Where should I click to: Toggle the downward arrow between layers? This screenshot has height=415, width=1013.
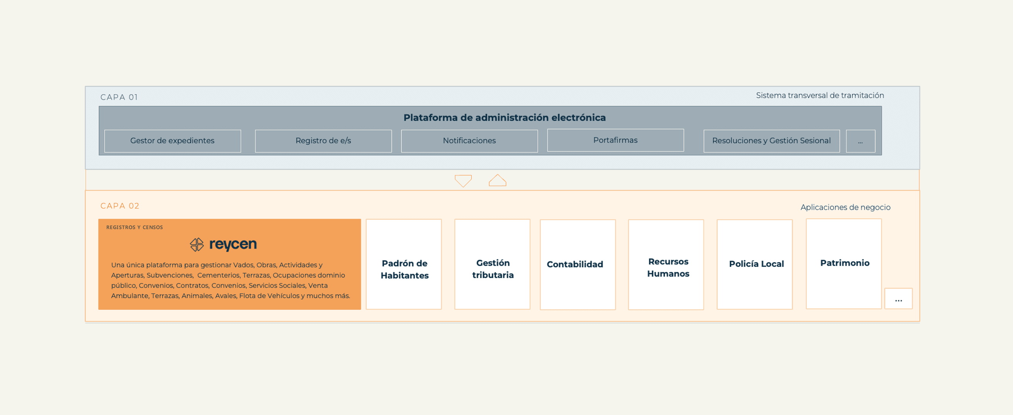[x=463, y=181]
